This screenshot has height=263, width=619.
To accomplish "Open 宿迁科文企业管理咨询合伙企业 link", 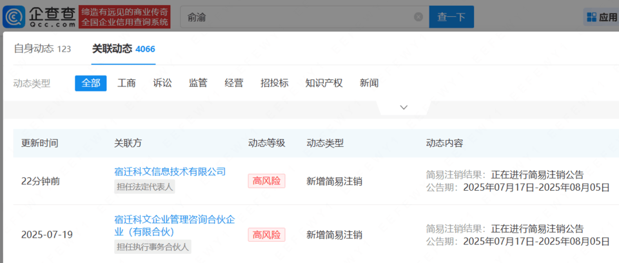I will 175,225.
